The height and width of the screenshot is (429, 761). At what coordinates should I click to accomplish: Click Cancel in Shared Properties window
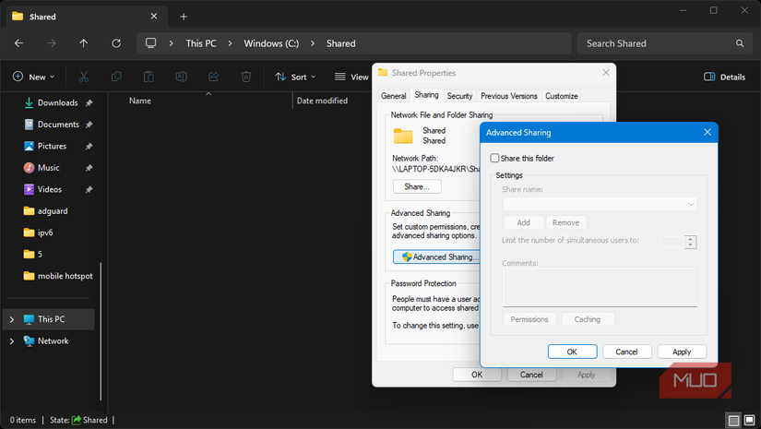point(531,375)
